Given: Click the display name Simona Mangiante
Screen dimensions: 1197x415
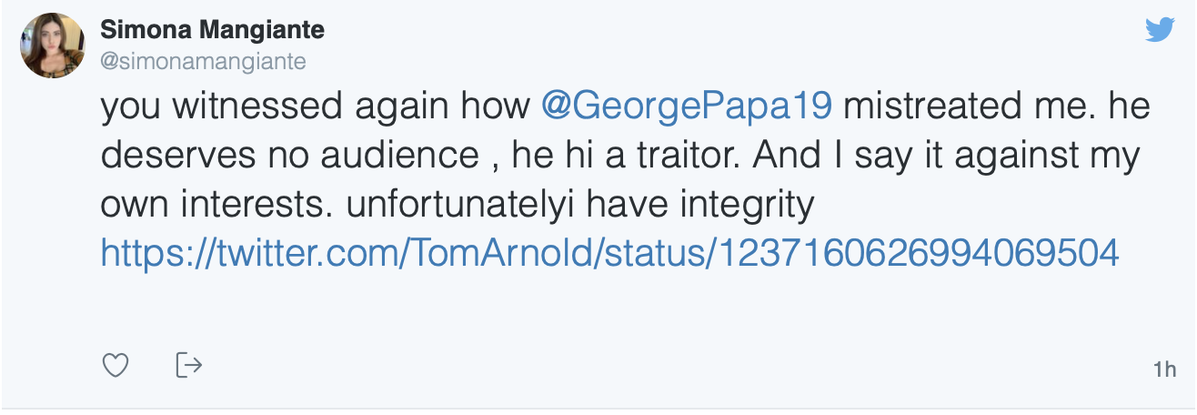Looking at the screenshot, I should point(212,30).
